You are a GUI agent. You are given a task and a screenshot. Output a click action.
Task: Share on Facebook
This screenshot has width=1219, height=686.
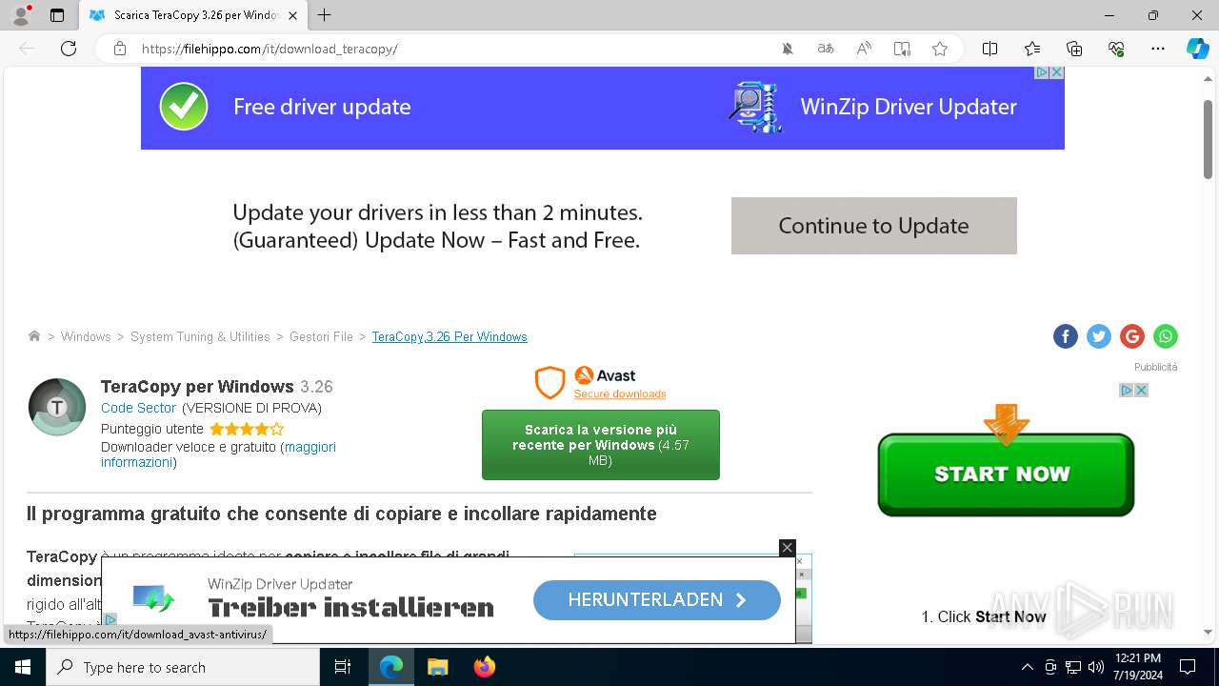(x=1066, y=336)
